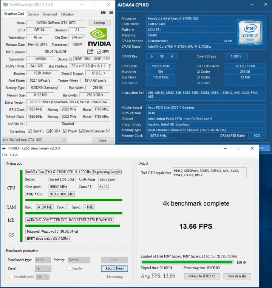Viewport: 272px width, 288px height.
Task: Click the Core Voltage 1.388 V value
Action: coord(236,56)
